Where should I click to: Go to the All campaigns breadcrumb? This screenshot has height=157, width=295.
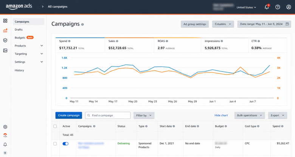coord(57,6)
